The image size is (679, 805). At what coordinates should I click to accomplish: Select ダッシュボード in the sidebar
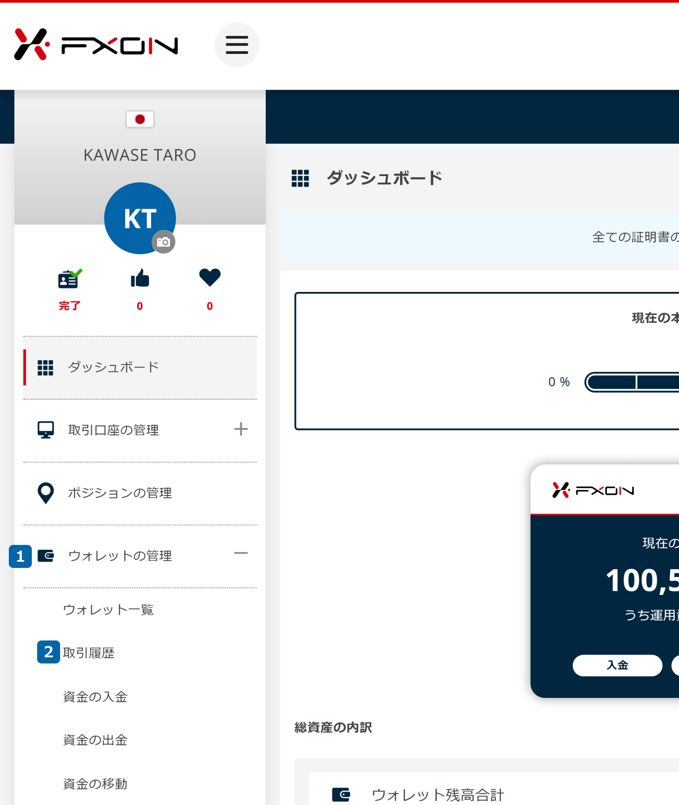pos(140,368)
